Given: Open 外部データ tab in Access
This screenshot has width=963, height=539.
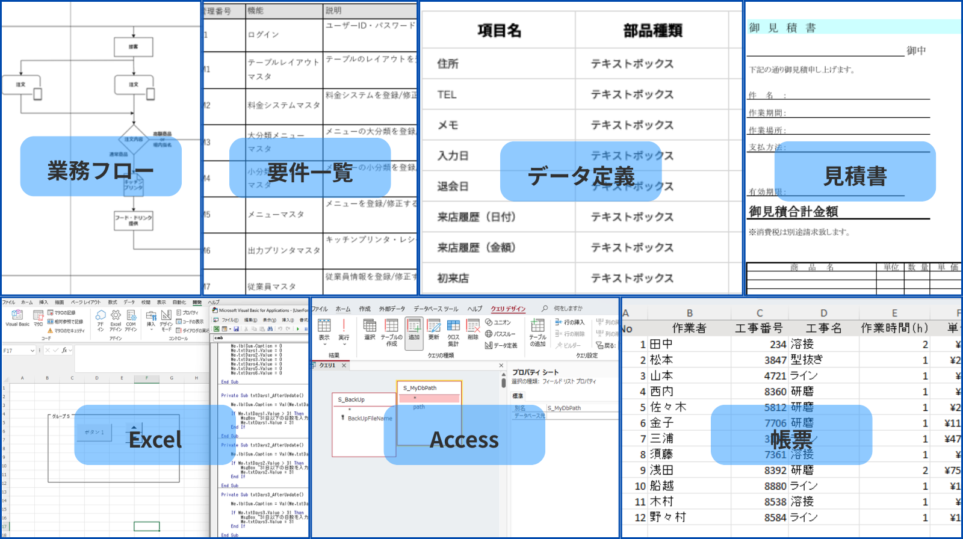Looking at the screenshot, I should coord(392,309).
